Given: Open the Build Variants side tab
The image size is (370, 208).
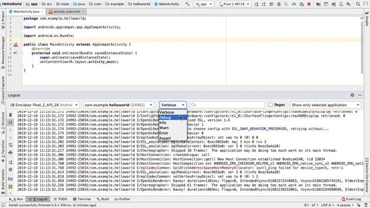Looking at the screenshot, I should [x=3, y=181].
